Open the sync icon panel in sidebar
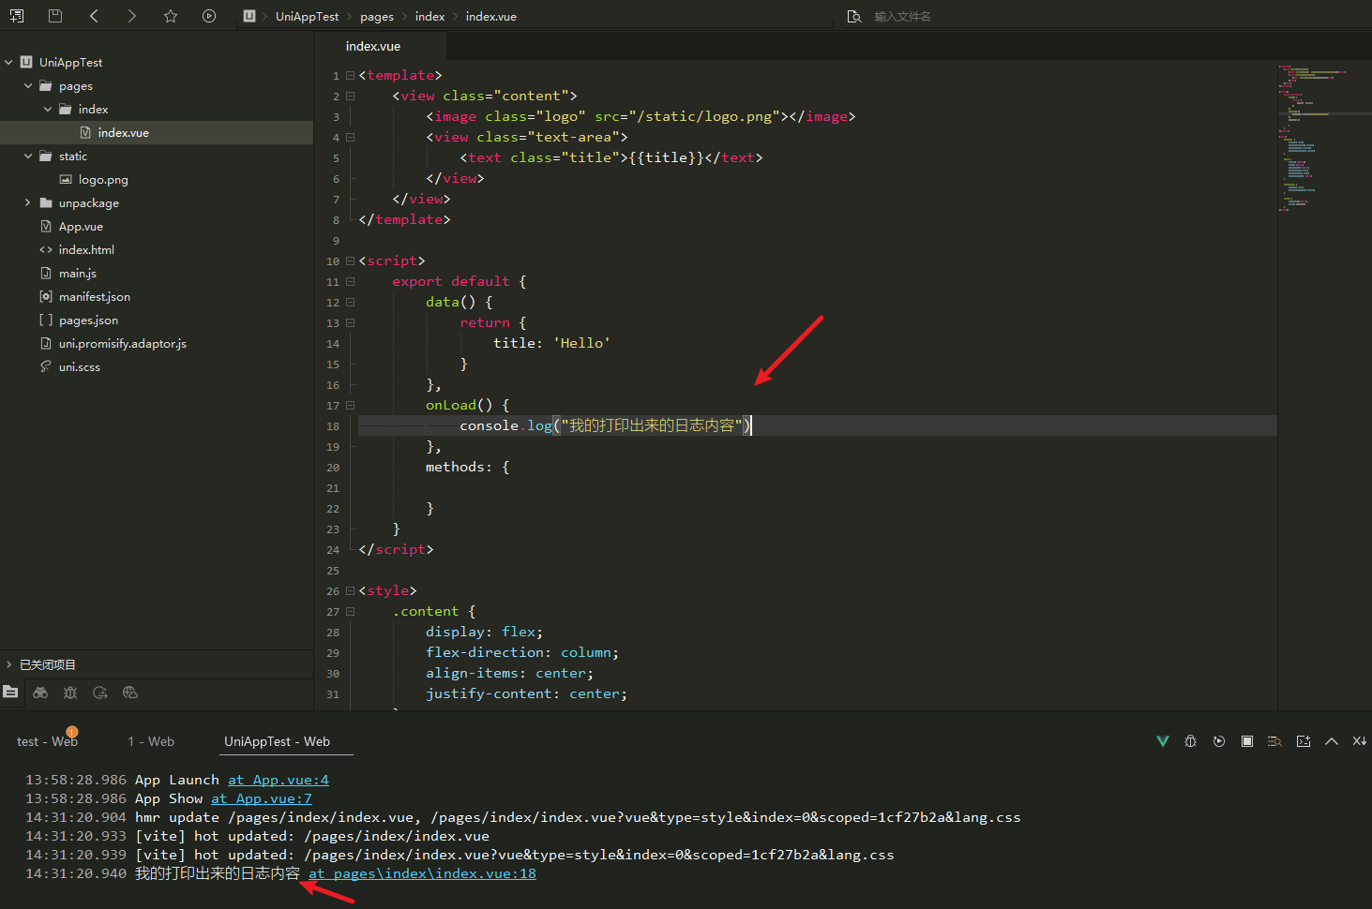This screenshot has width=1372, height=909. [x=100, y=693]
